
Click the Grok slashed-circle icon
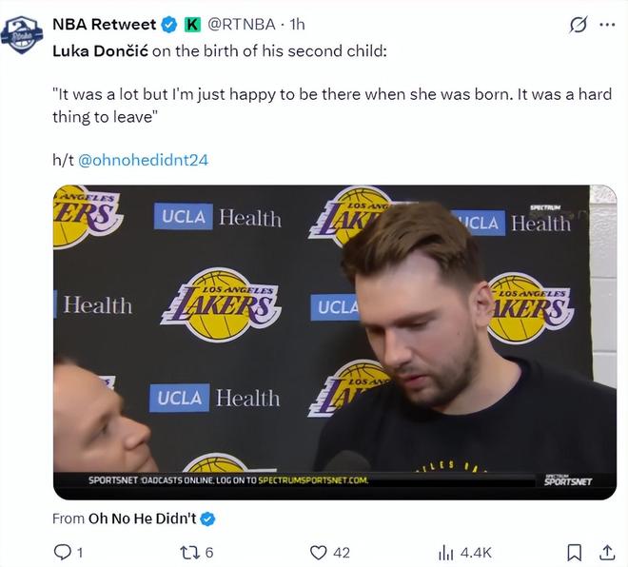pyautogui.click(x=578, y=25)
